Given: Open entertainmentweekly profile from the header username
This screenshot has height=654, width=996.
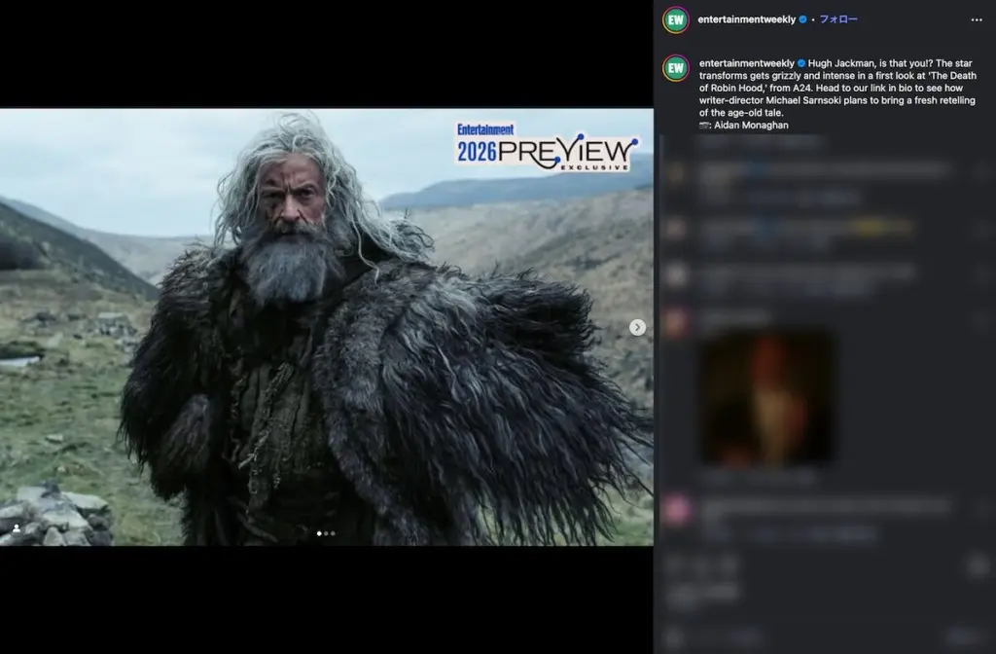Looking at the screenshot, I should [746, 19].
